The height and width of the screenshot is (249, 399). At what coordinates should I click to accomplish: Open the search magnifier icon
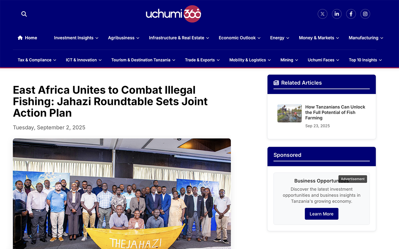[24, 14]
